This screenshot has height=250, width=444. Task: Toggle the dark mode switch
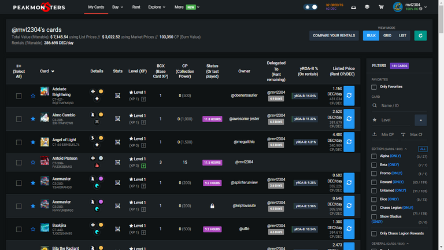(311, 7)
